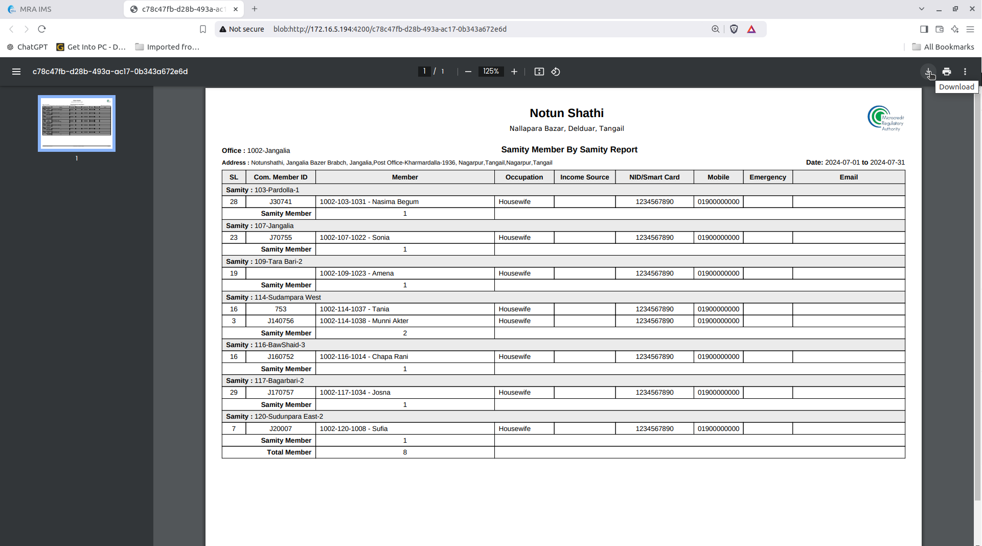Click member '1002-109-1023 - Amena'
The width and height of the screenshot is (982, 546).
(x=356, y=274)
